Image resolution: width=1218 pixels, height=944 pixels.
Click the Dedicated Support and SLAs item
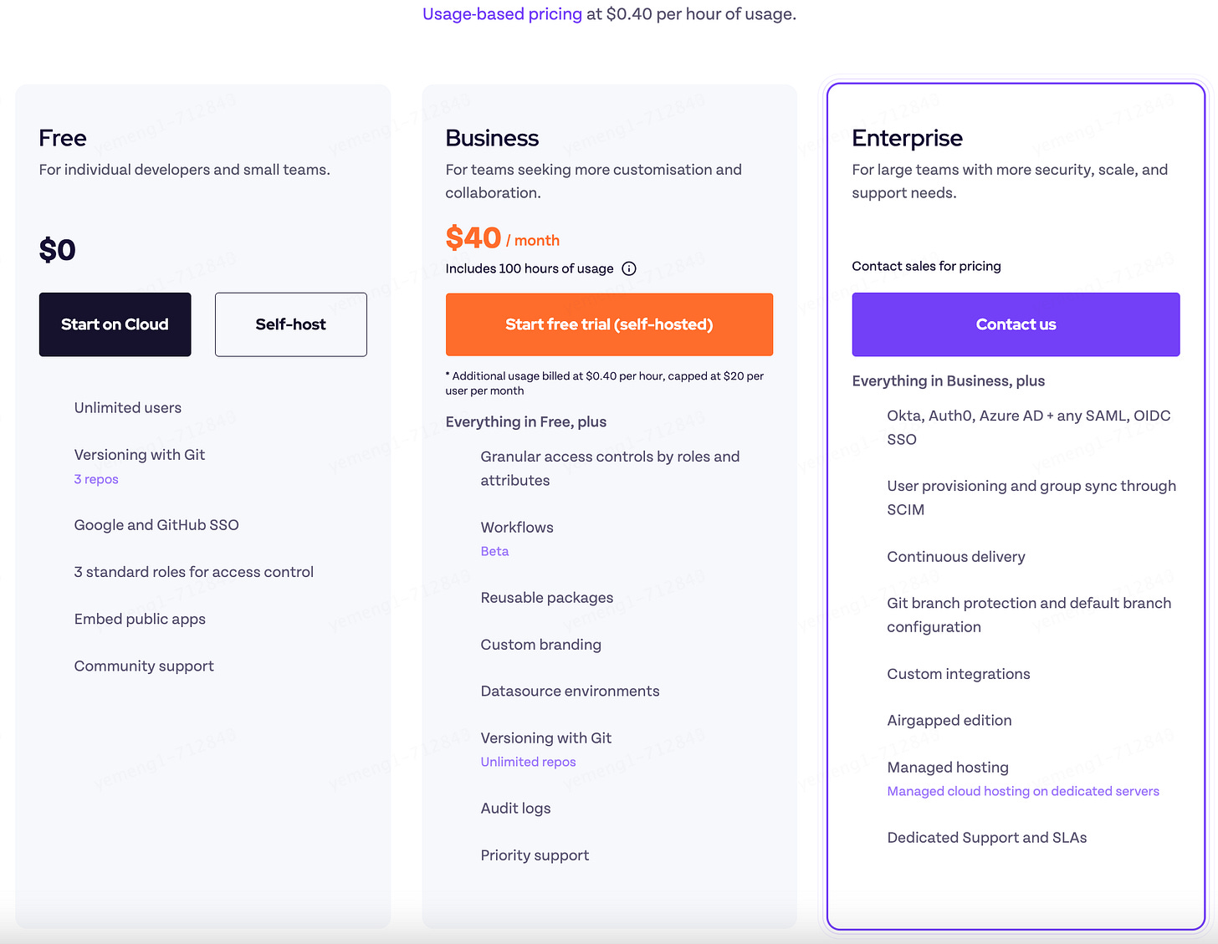pos(987,838)
